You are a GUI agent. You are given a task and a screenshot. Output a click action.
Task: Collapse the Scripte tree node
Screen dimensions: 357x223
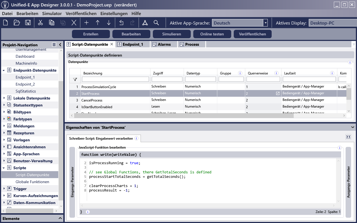coord(4,168)
